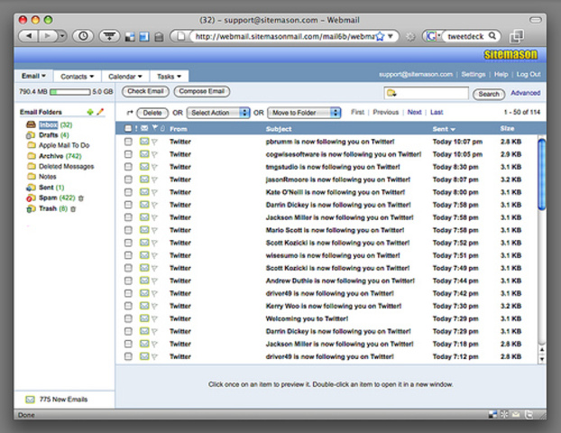Screen dimensions: 561x433
Task: Click flag icon on Kate O'Neill message row
Action: 154,192
